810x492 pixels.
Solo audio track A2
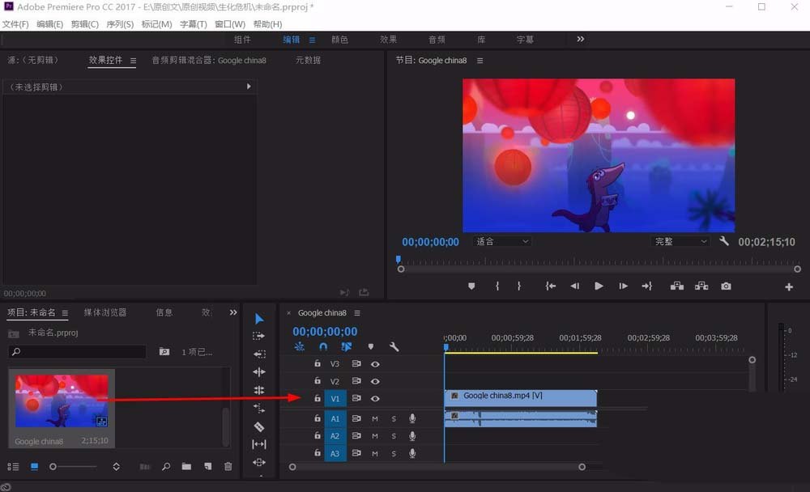(x=394, y=436)
